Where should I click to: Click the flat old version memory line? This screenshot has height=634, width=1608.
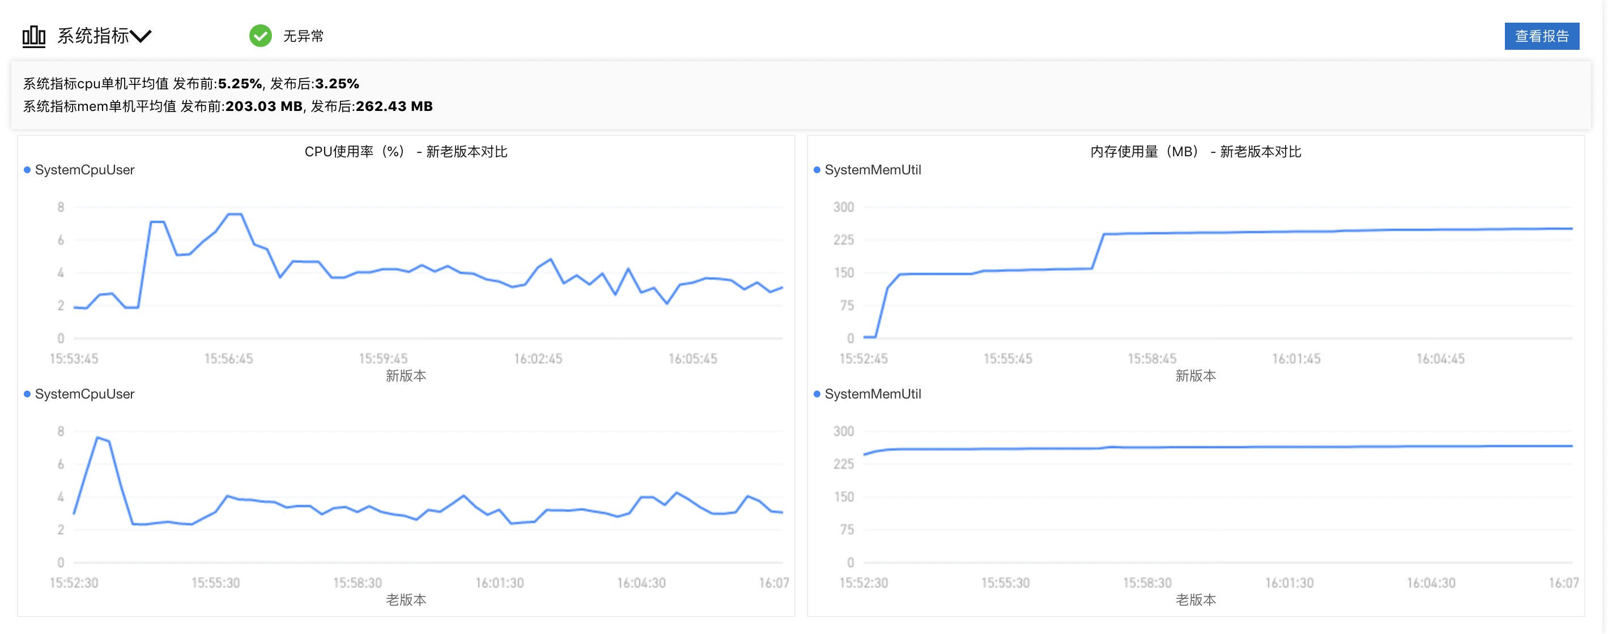[x=1217, y=448]
